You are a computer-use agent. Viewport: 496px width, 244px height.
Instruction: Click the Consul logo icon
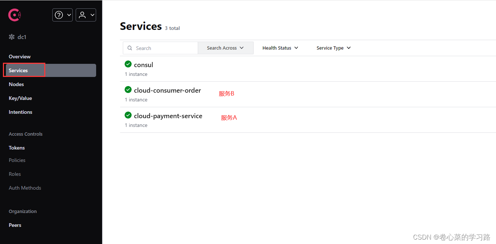(14, 15)
